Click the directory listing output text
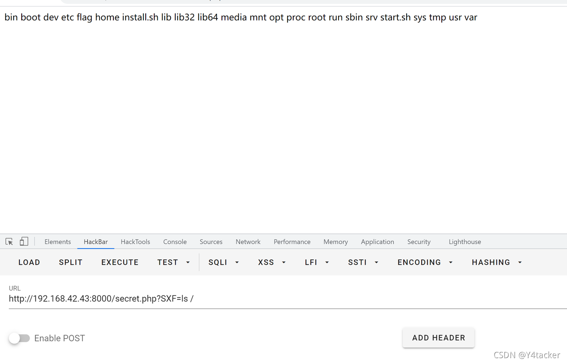 [x=241, y=18]
